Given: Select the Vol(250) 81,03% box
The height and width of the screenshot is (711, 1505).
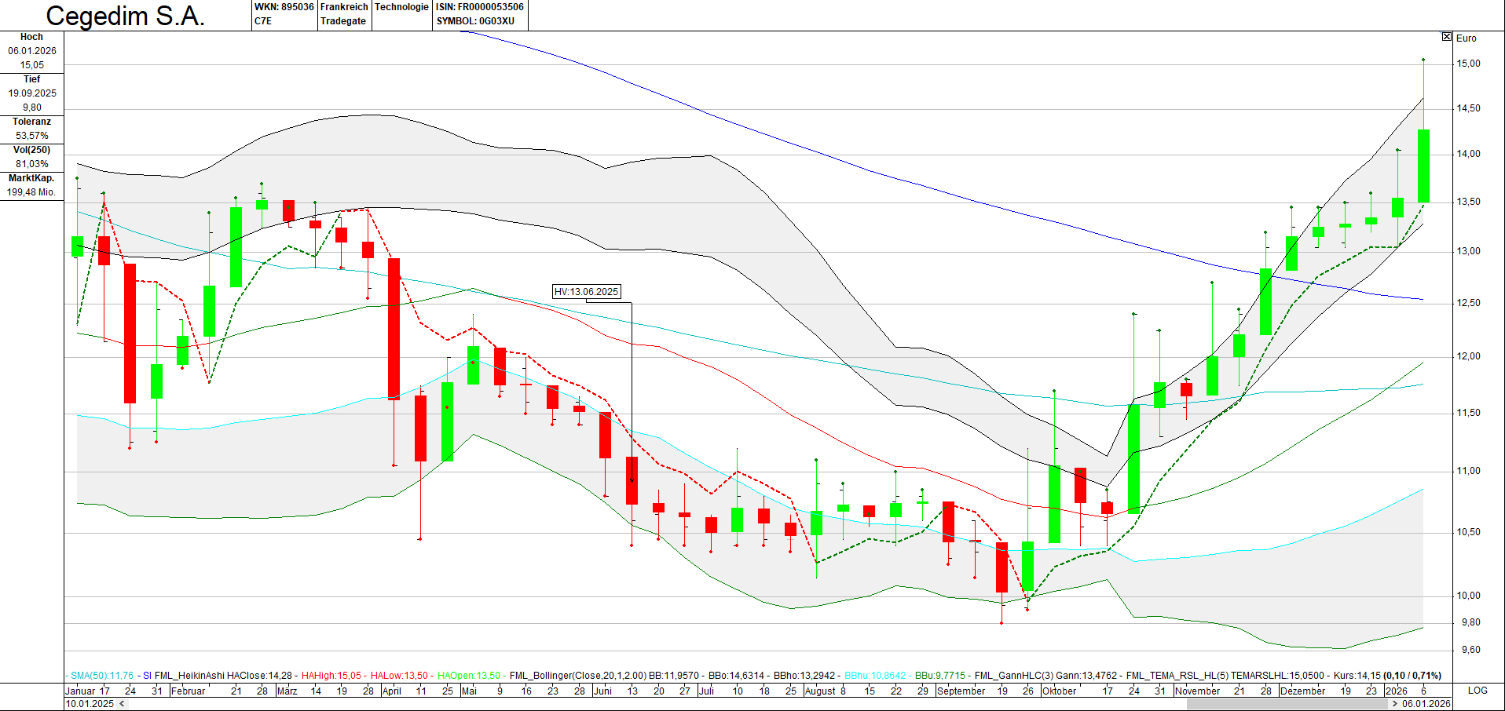Looking at the screenshot, I should (32, 157).
